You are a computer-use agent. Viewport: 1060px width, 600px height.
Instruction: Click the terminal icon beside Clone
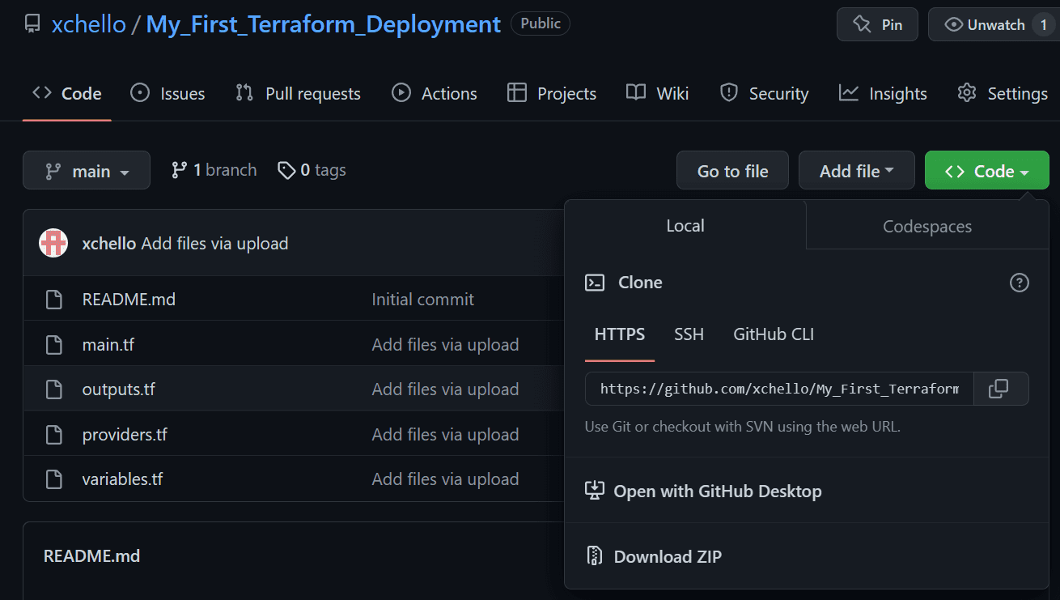coord(595,283)
